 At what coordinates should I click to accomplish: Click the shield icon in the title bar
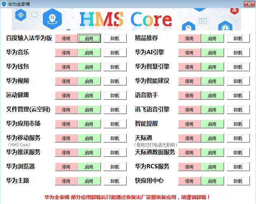click(x=4, y=4)
